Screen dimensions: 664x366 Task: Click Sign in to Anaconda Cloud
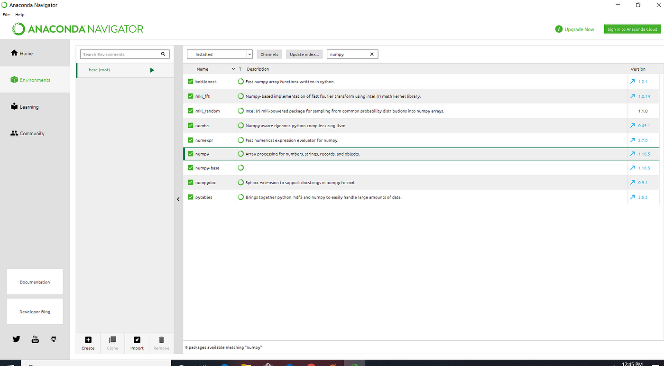pyautogui.click(x=632, y=29)
